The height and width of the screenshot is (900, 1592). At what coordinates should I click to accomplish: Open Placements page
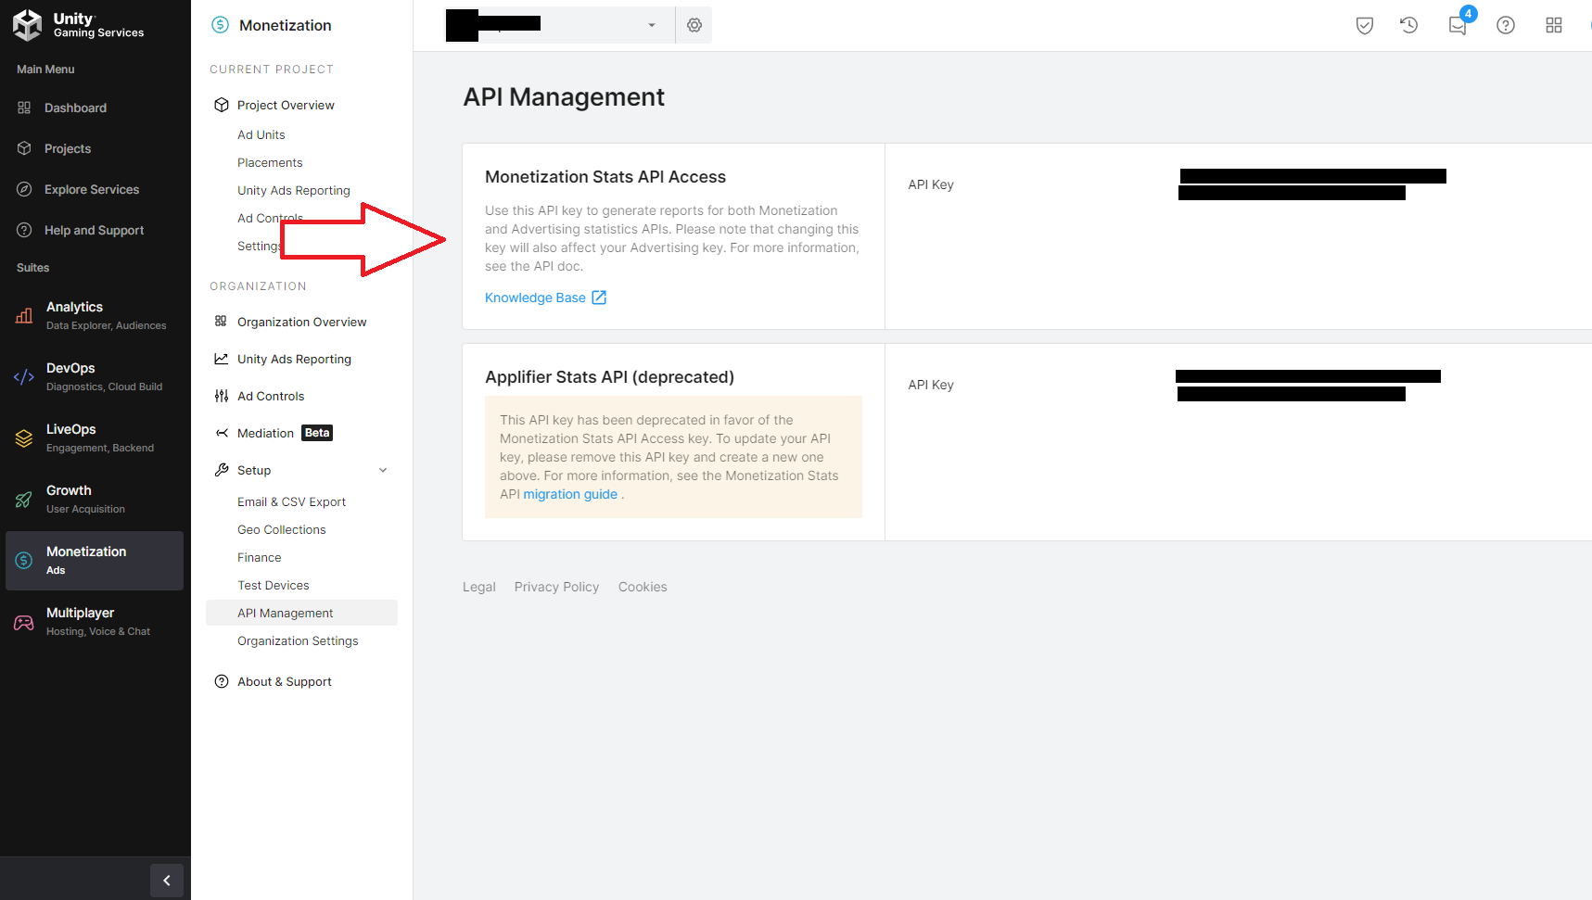click(x=270, y=162)
